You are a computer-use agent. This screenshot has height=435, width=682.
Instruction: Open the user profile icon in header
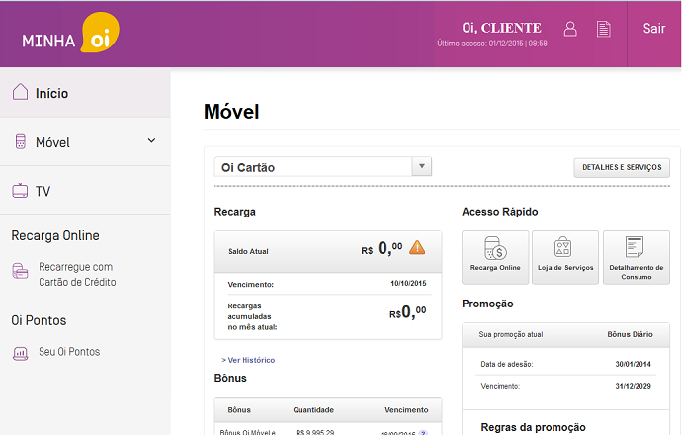pyautogui.click(x=570, y=29)
